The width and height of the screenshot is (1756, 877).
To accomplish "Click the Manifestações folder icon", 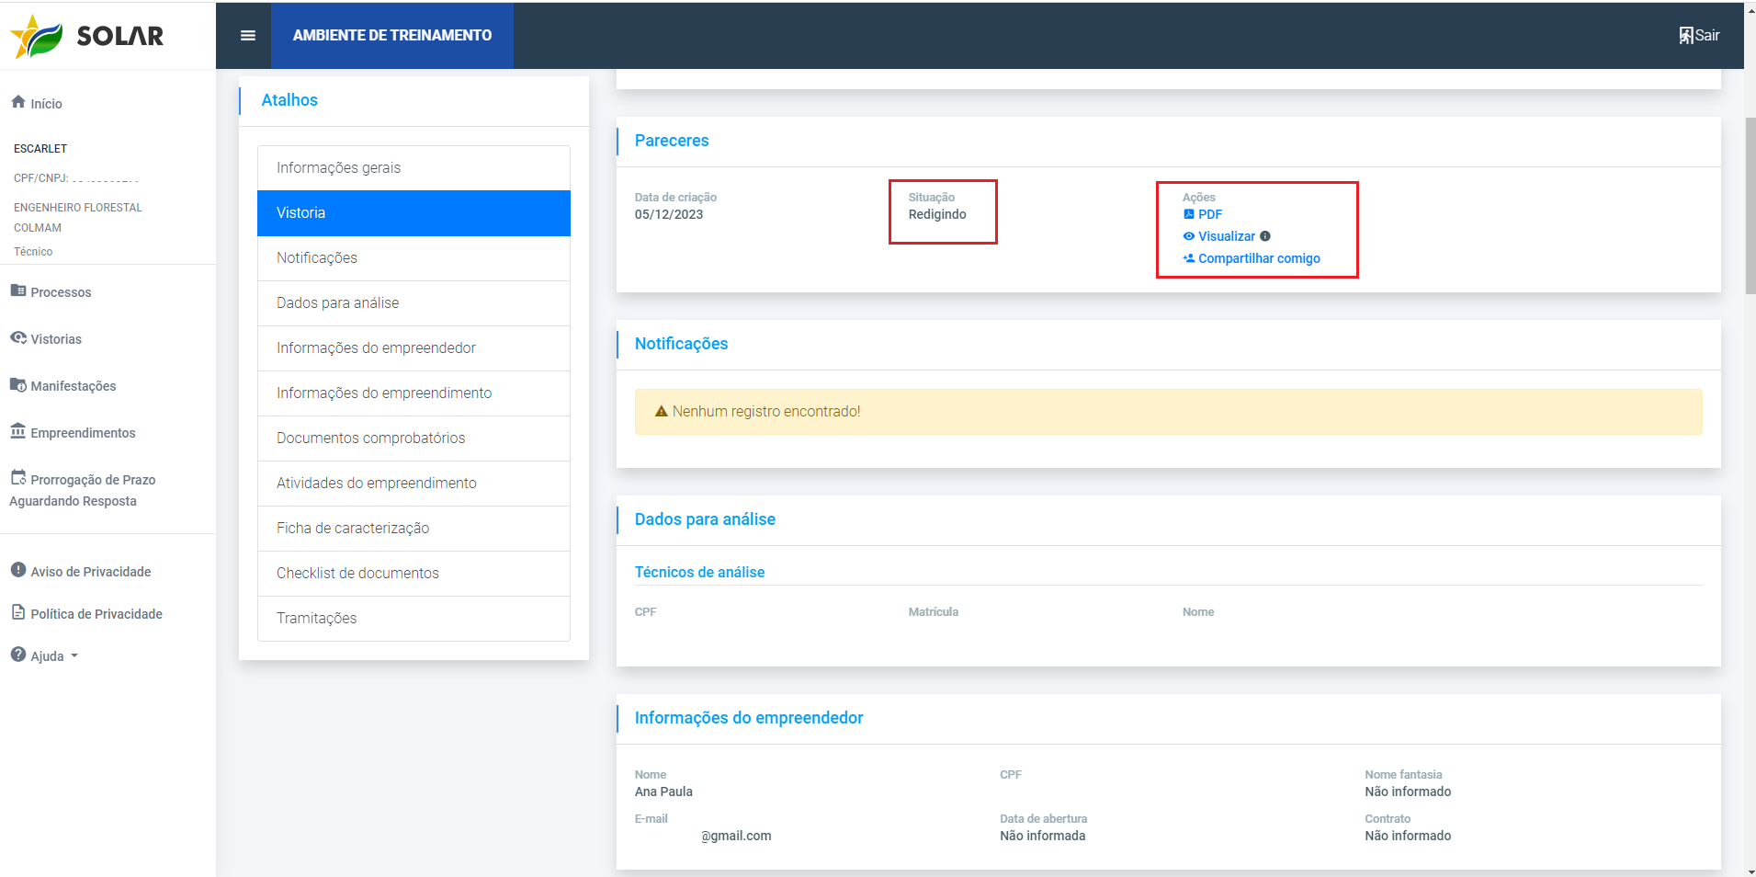I will coord(18,384).
